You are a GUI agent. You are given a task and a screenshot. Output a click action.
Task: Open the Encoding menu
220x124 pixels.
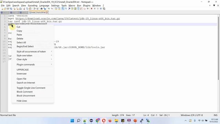click(33, 6)
